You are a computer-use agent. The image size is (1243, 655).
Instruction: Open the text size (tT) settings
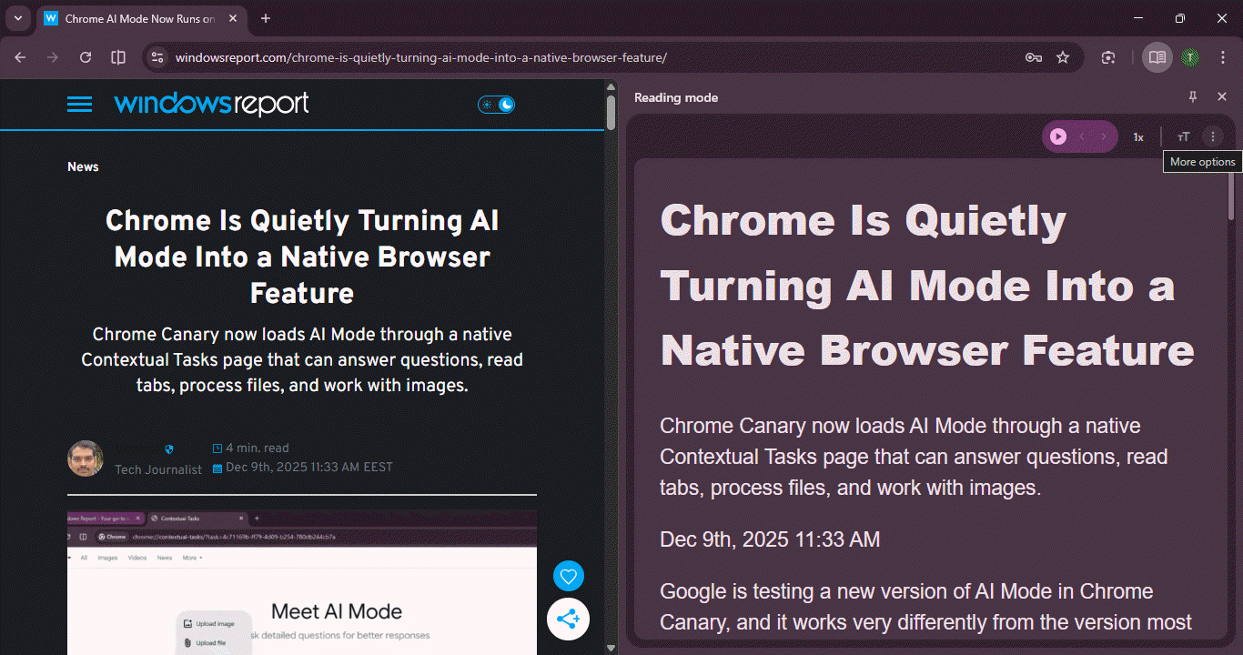(x=1183, y=136)
